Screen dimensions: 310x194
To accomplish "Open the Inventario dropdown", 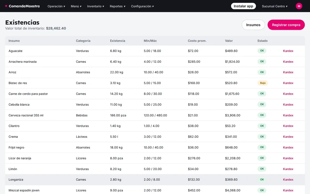I will click(96, 6).
